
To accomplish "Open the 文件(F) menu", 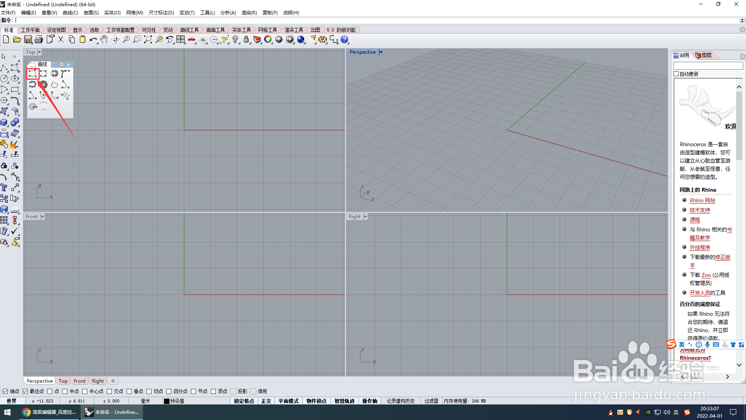I will [x=8, y=12].
